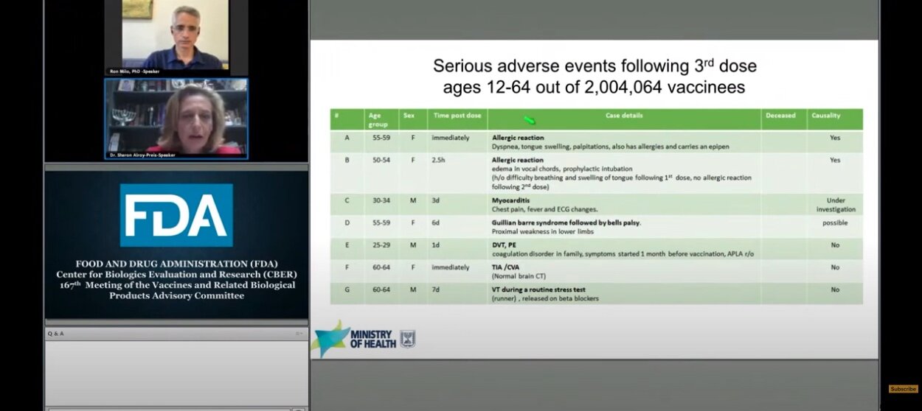Click row letter 'D' in the table

click(347, 222)
